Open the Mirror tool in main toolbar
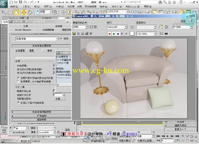Screen dimensions: 199x144 coord(134,12)
